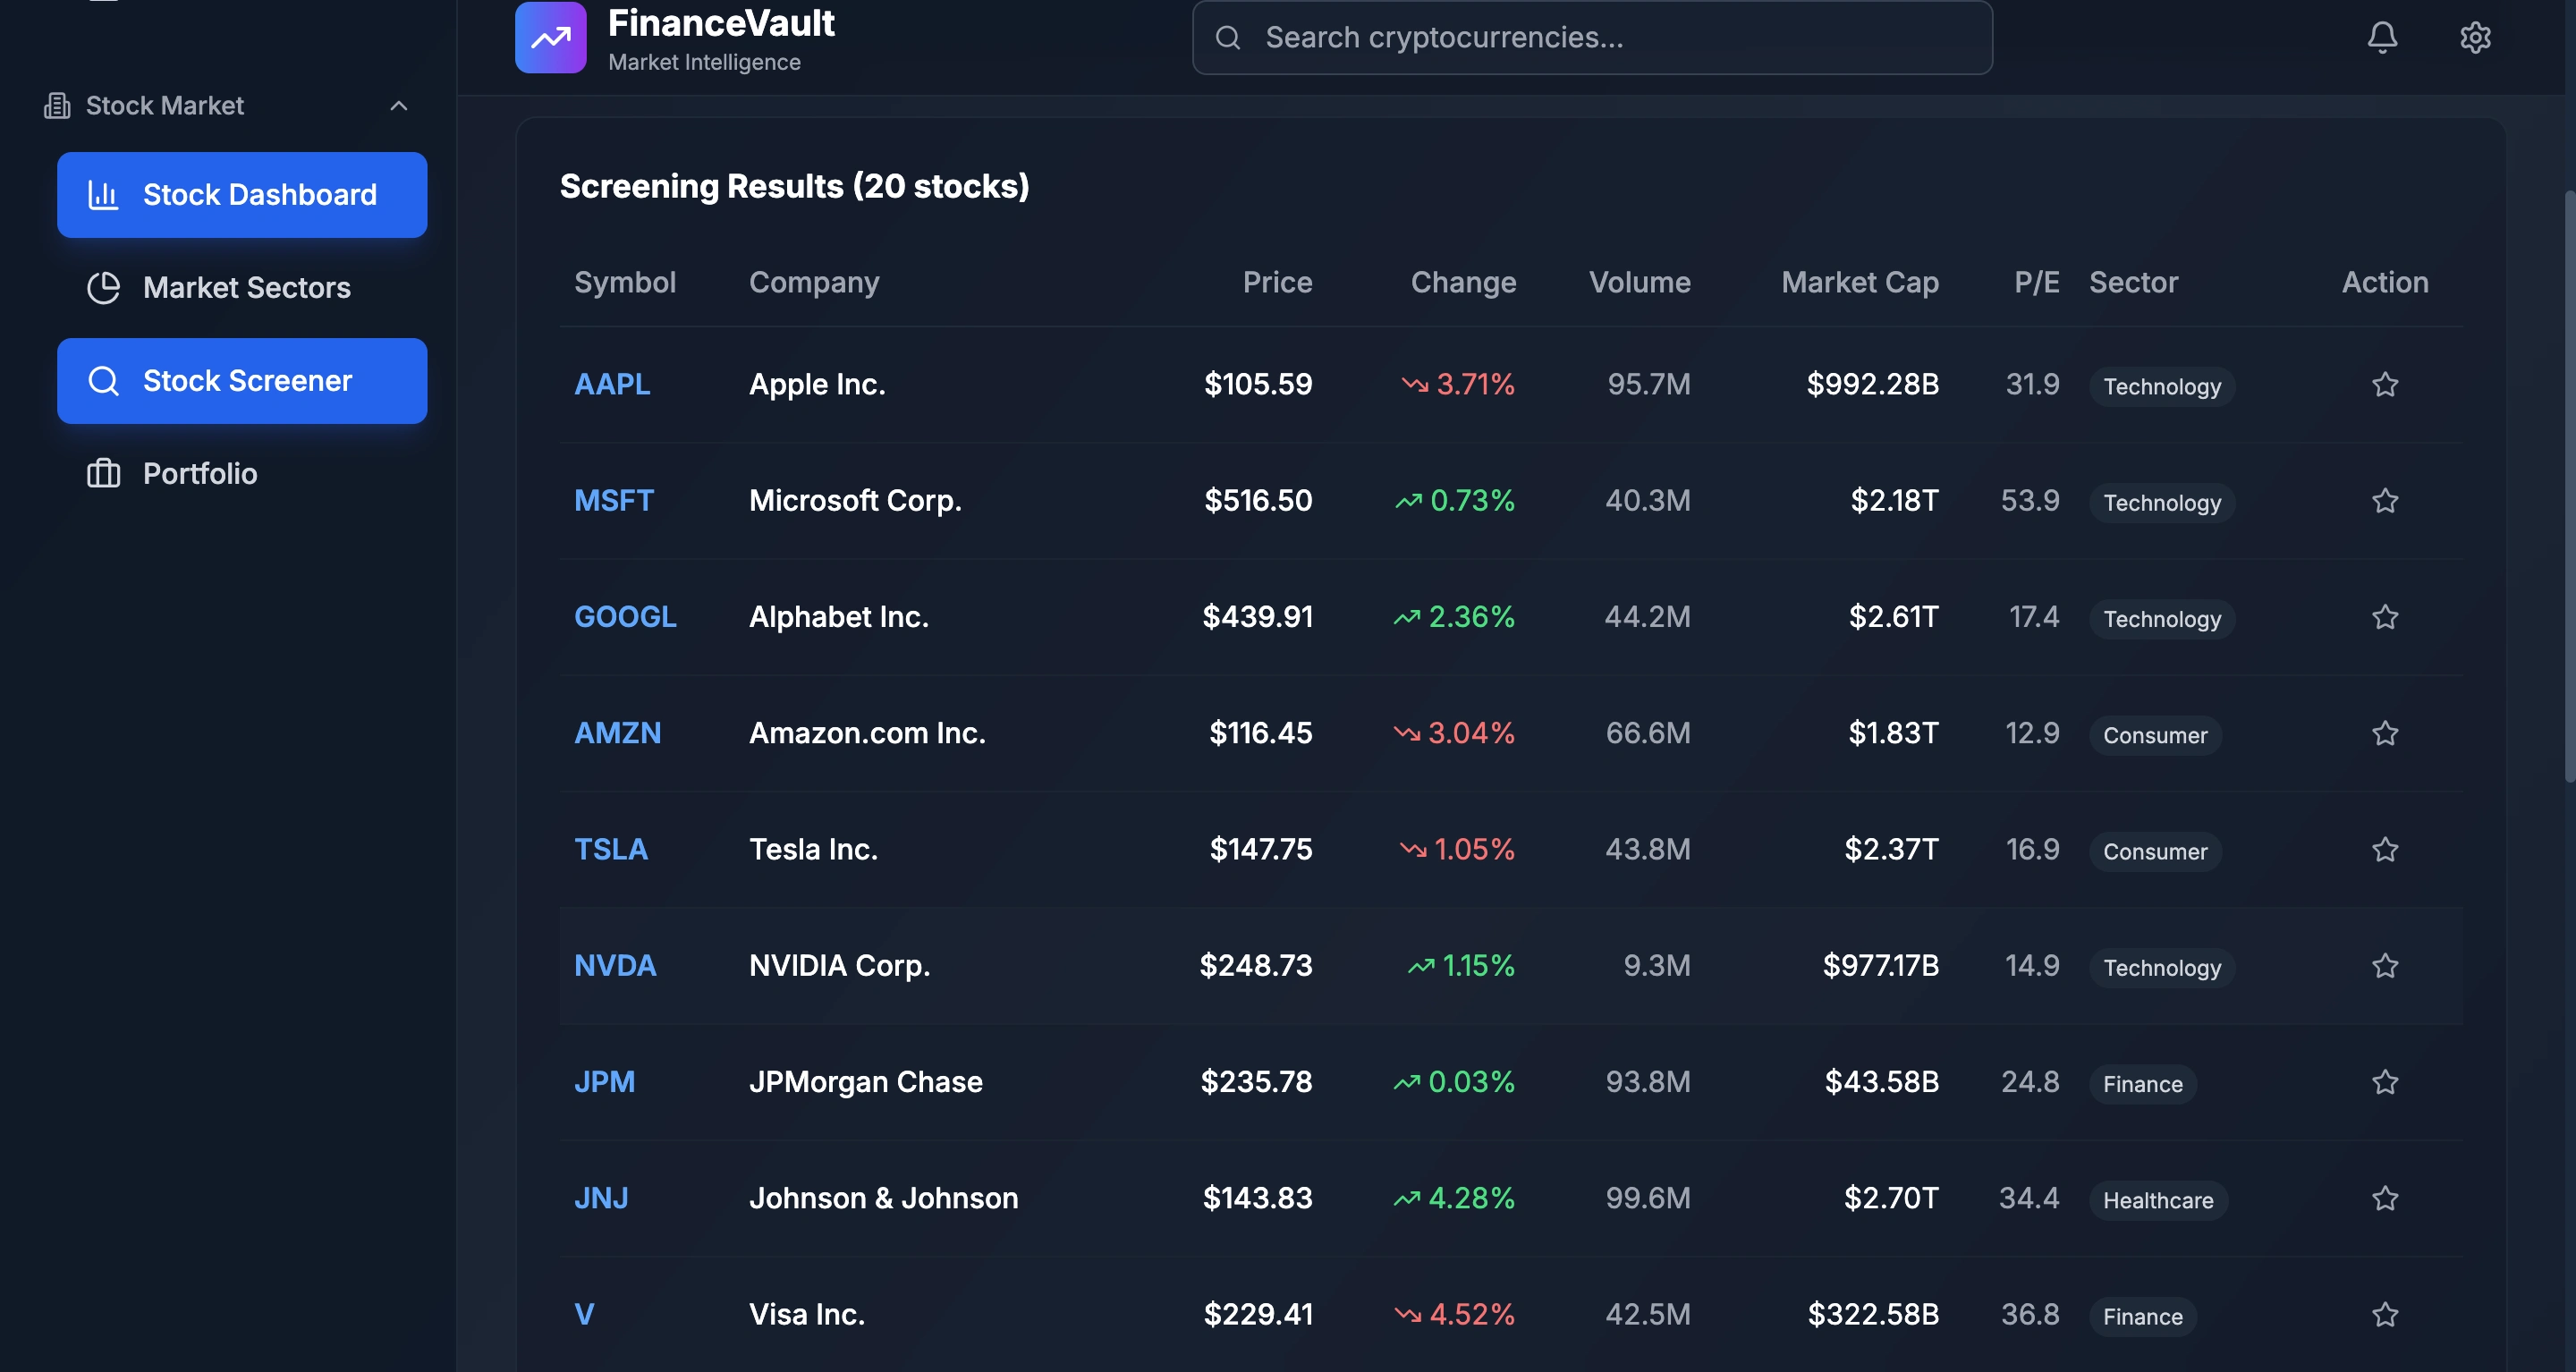Star Apple Inc. for watchlist
This screenshot has height=1372, width=2576.
click(x=2384, y=384)
